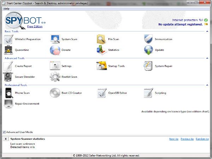Open the Statistics chart icon
Screen dimensions: 212x159
102,50
